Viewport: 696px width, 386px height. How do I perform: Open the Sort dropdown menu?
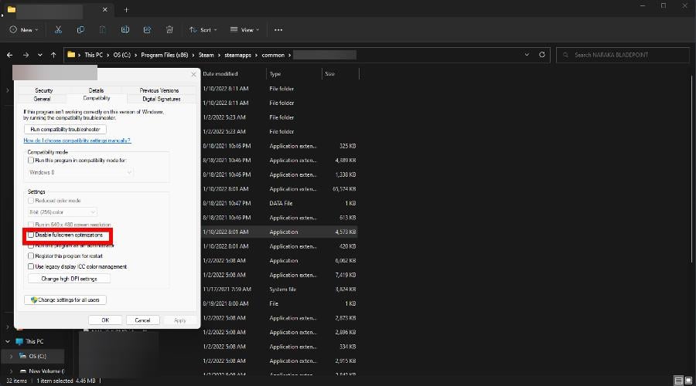coord(203,29)
